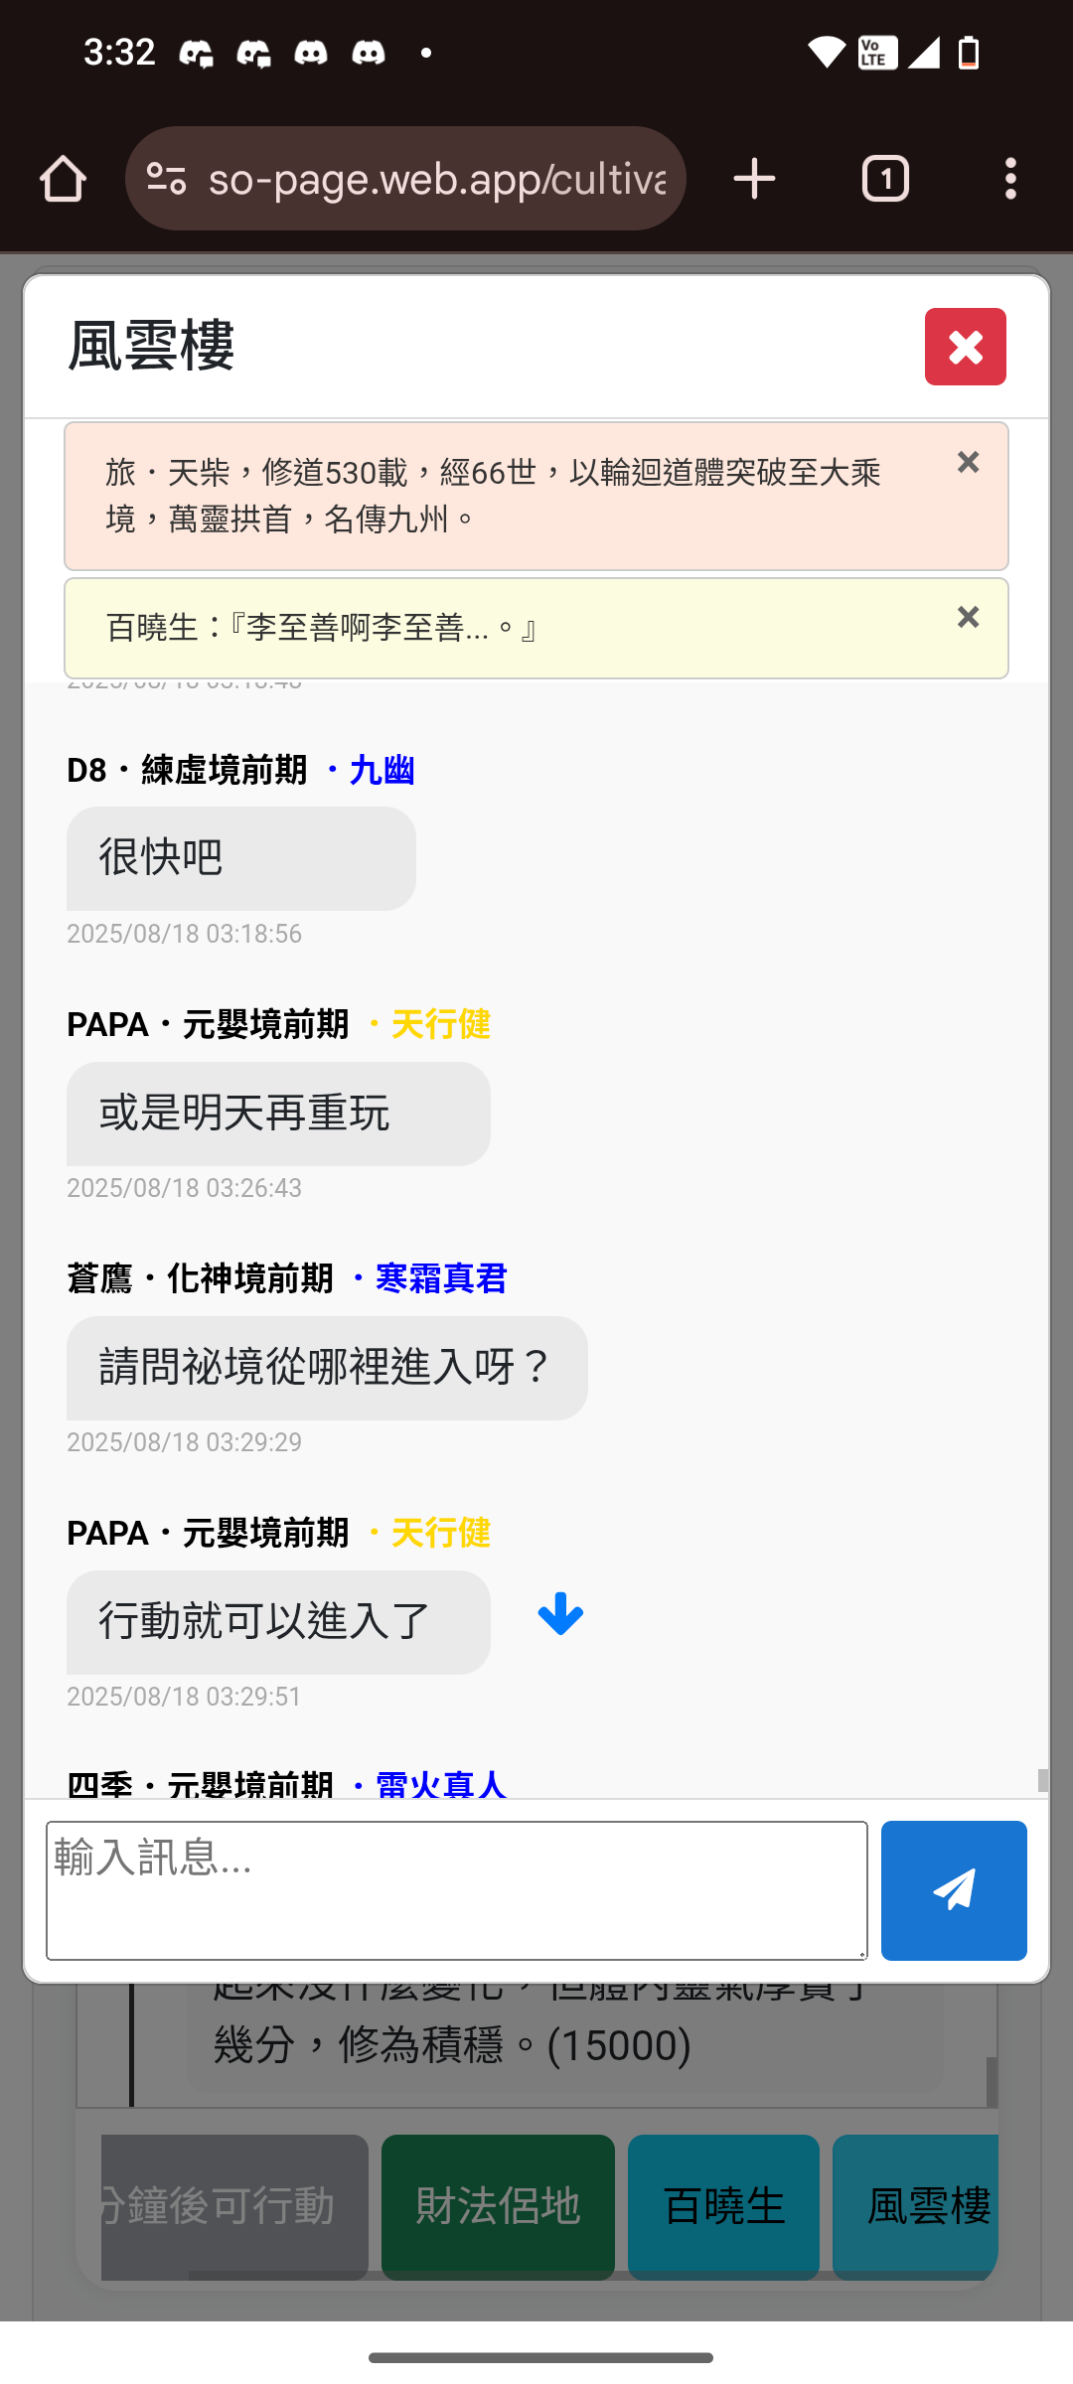Tap the 寒霜真君 title label

coord(441,1278)
